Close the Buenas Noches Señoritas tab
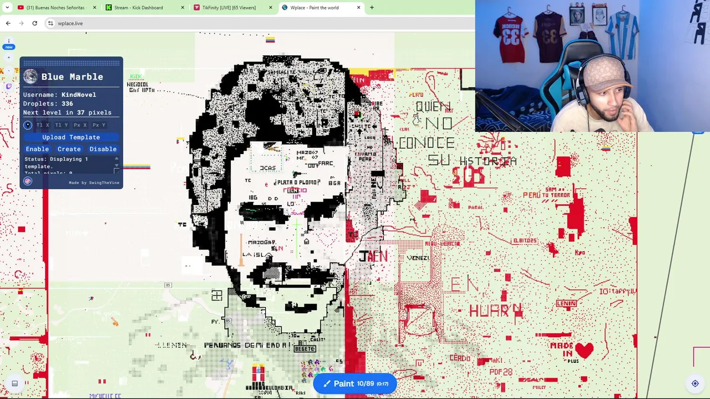The image size is (710, 399). [94, 8]
